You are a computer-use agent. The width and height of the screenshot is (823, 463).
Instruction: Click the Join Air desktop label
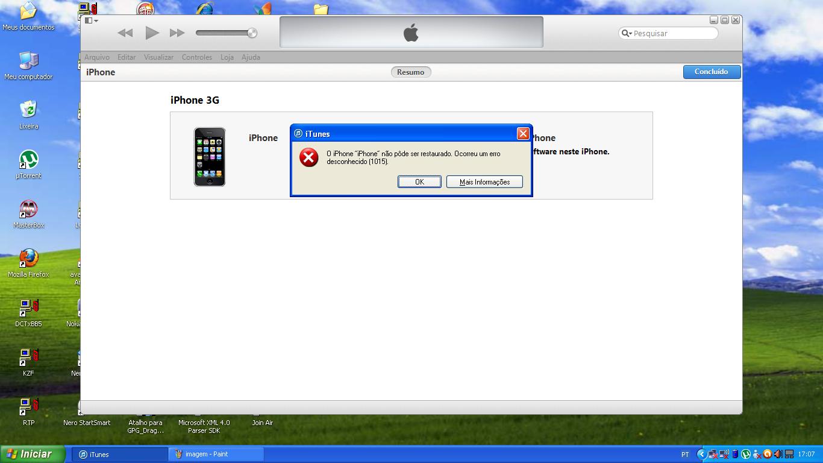(262, 423)
